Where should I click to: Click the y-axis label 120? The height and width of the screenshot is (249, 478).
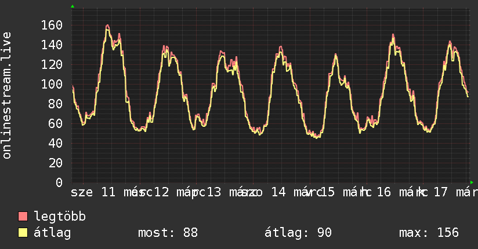pos(52,64)
